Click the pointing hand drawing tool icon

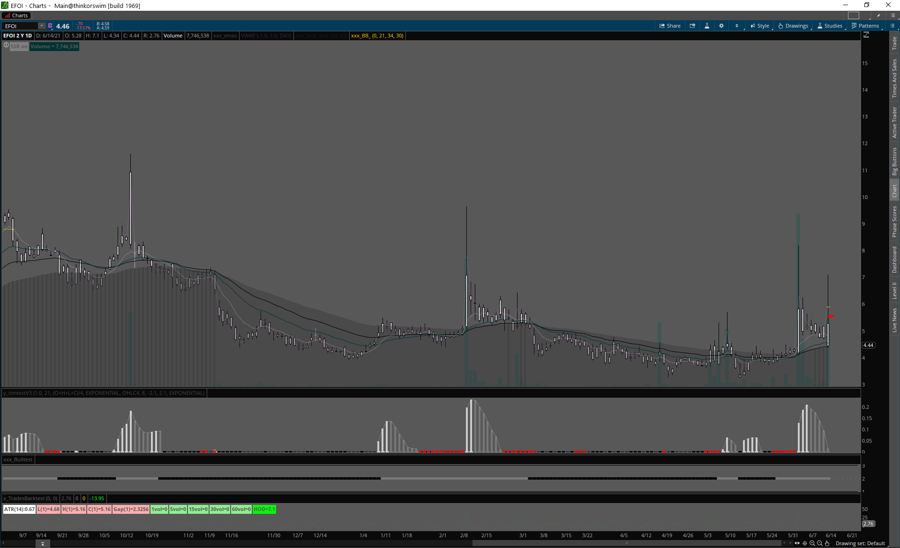pos(827,543)
